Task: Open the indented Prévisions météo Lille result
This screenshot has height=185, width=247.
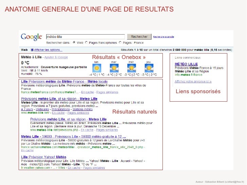Action: coord(69,119)
